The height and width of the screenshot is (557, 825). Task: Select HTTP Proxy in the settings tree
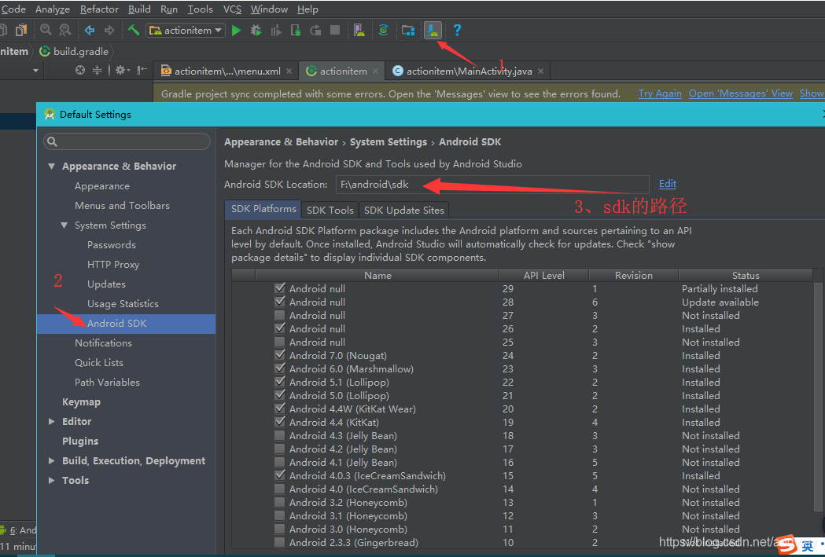coord(113,264)
